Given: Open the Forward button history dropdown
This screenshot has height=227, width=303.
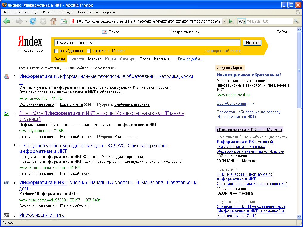Looking at the screenshot, I should (x=26, y=21).
